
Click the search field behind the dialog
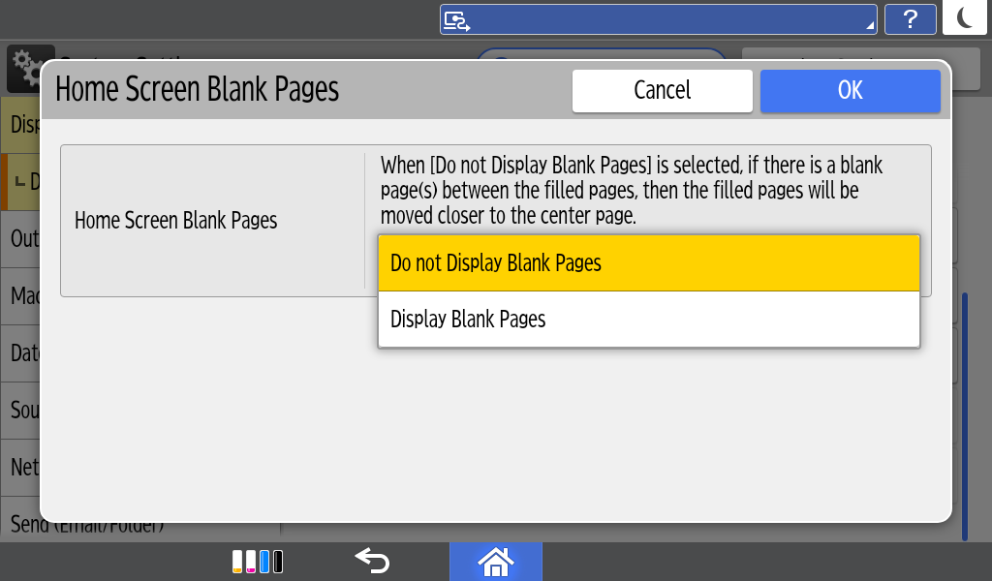[x=601, y=52]
